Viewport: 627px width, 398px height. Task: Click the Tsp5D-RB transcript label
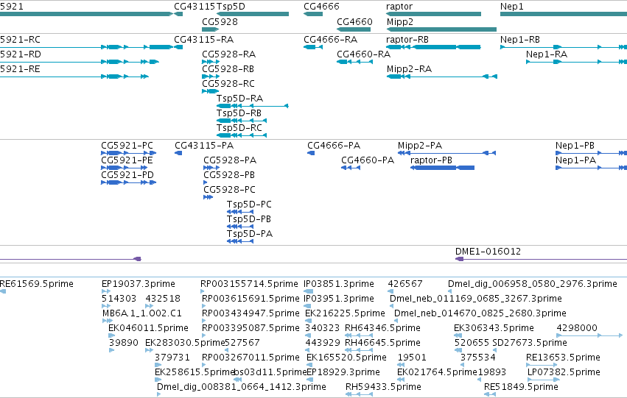click(x=239, y=113)
